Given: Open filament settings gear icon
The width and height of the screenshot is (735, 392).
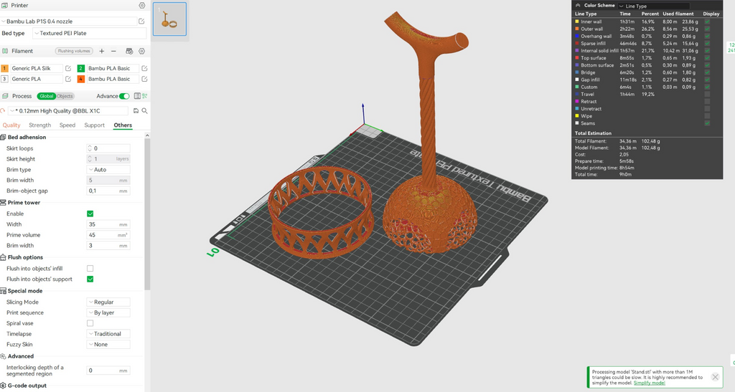Looking at the screenshot, I should (x=141, y=51).
